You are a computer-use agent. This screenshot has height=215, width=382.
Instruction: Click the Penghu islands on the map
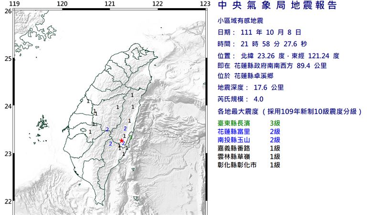pos(42,123)
